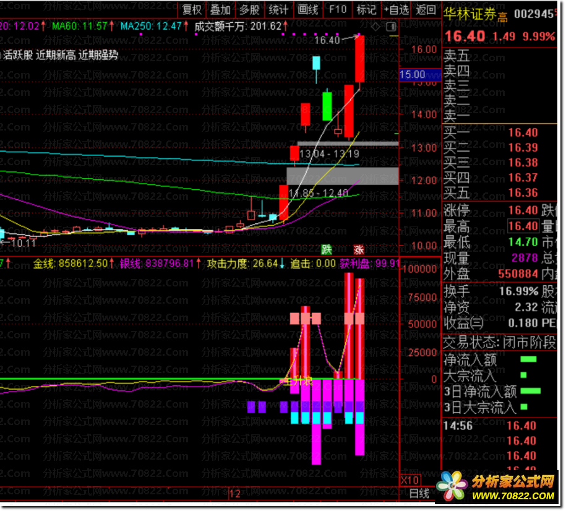Click the 银线: 838796.81 indicator label
The height and width of the screenshot is (511, 566).
(x=161, y=264)
